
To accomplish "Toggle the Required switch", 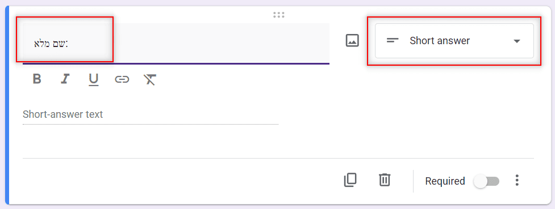I will [487, 181].
